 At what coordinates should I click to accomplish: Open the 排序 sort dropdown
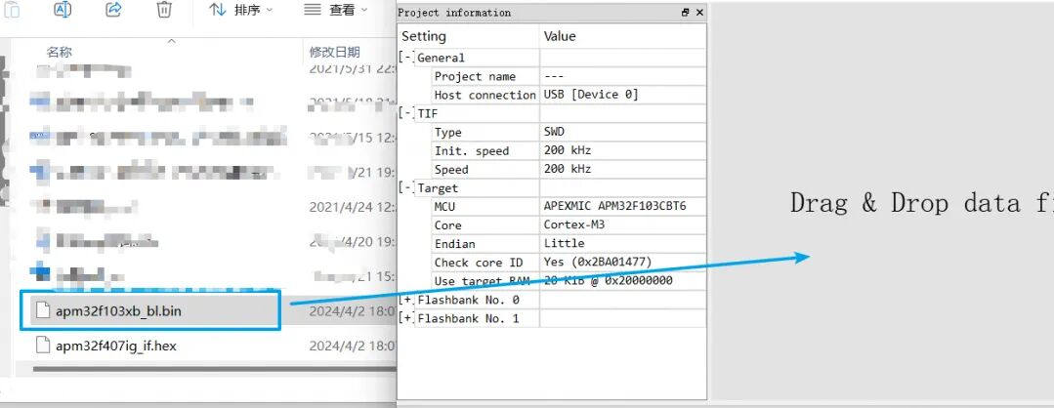click(x=241, y=10)
